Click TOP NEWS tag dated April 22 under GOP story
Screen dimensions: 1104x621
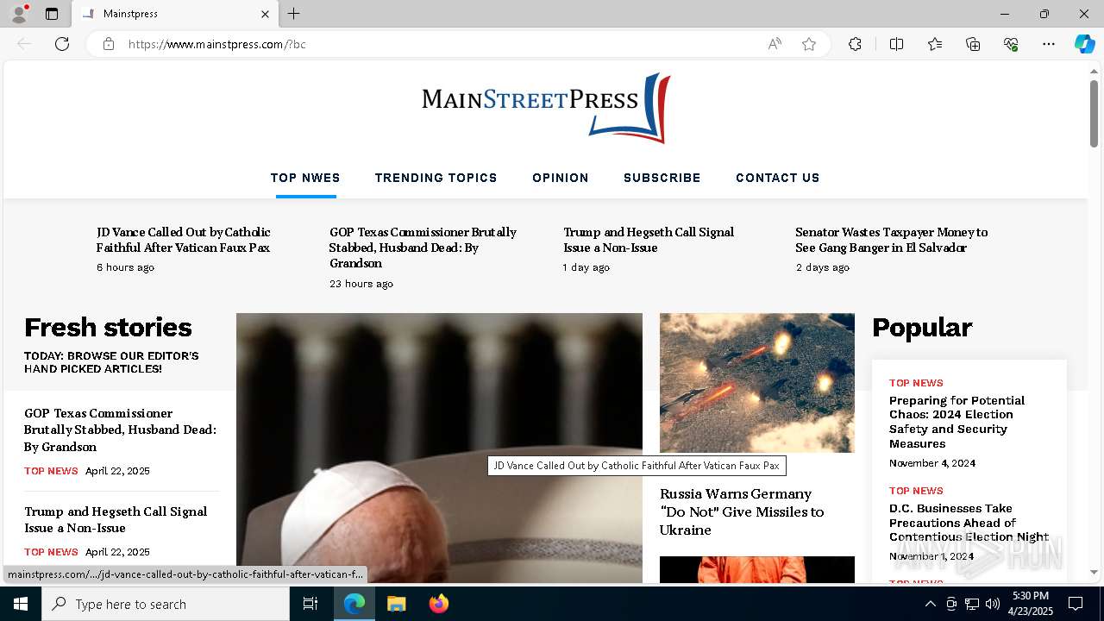(x=51, y=471)
